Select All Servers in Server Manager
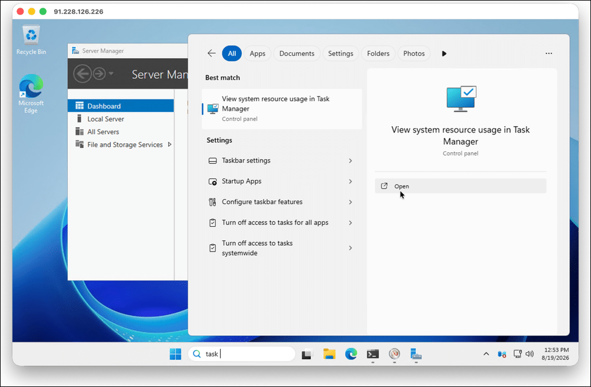Screen dimensions: 591x387 point(120,132)
